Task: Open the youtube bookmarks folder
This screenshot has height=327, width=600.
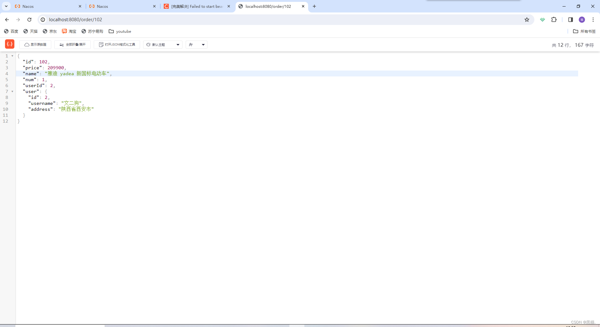Action: [x=120, y=31]
